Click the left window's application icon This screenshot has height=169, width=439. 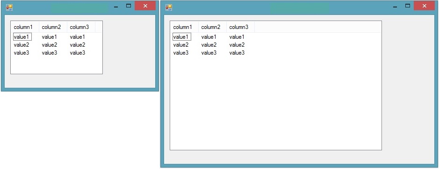[x=9, y=7]
